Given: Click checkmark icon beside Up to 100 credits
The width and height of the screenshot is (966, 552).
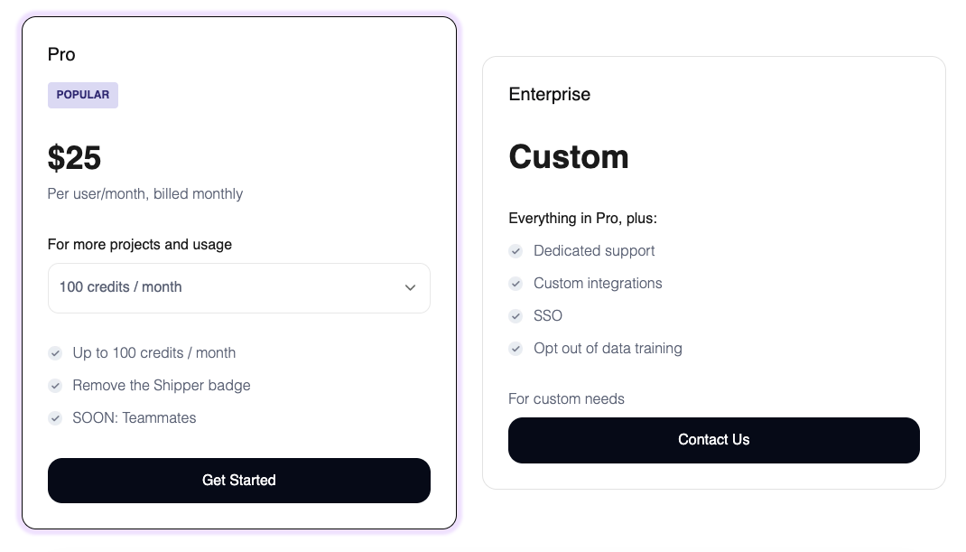Looking at the screenshot, I should (55, 353).
